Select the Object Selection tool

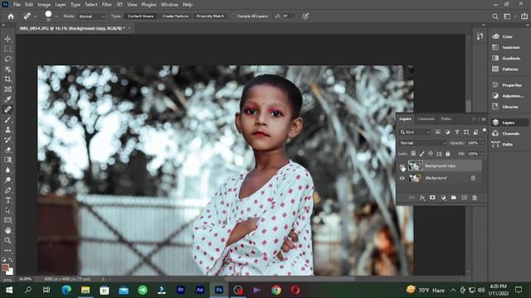[7, 70]
